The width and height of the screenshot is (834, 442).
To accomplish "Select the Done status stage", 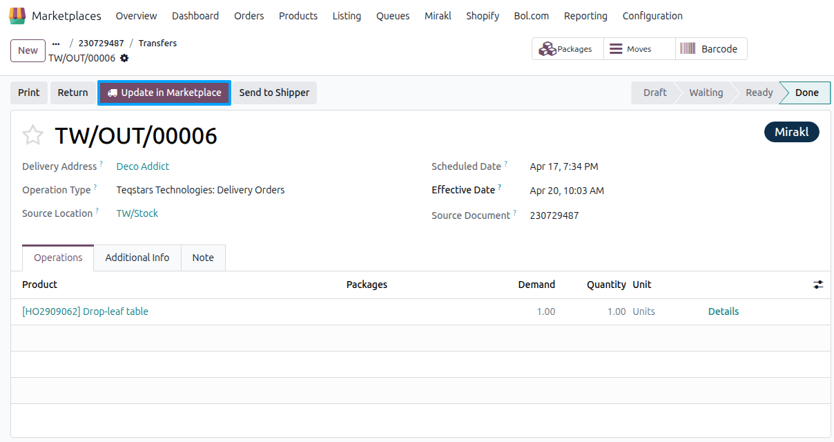I will [x=806, y=93].
